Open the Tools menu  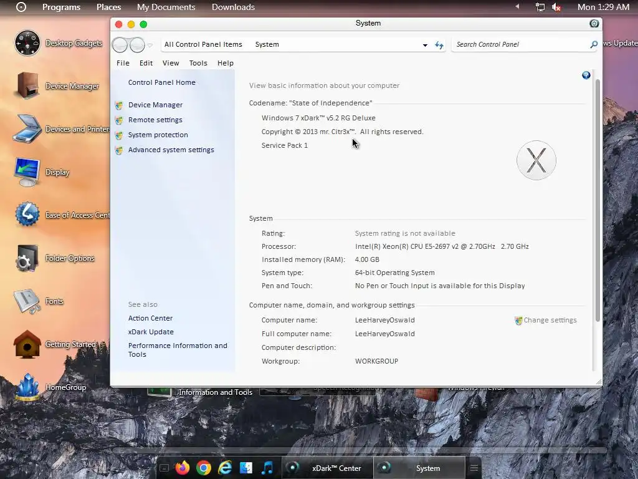(198, 63)
